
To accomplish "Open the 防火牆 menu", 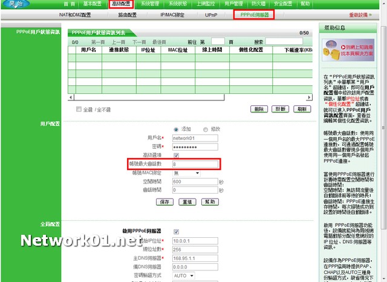I will (x=258, y=4).
